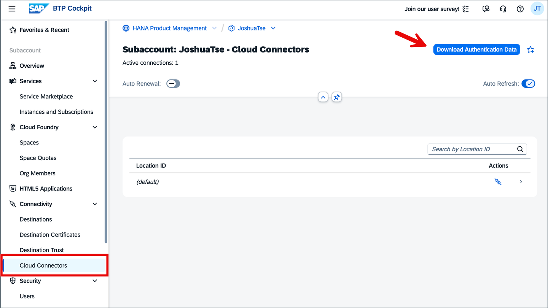Click the favorite star icon beside Download button
Viewport: 548px width, 308px height.
530,49
